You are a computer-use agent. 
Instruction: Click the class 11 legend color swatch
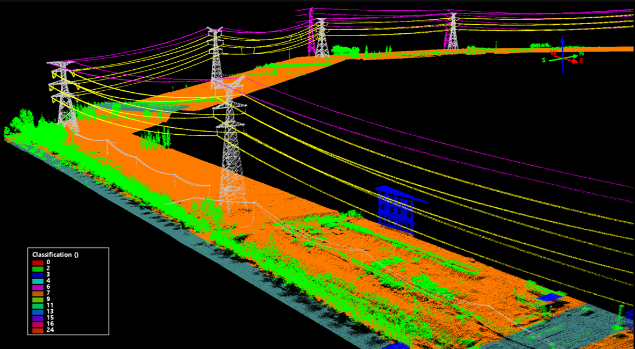(x=38, y=306)
